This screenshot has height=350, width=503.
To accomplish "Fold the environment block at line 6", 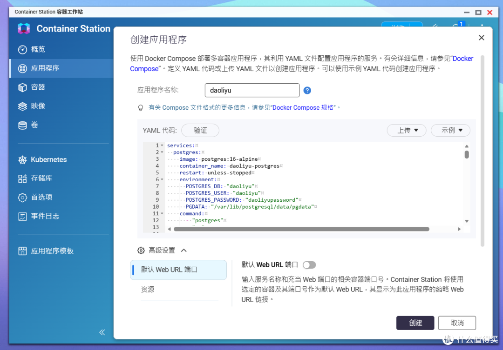I will pos(162,179).
